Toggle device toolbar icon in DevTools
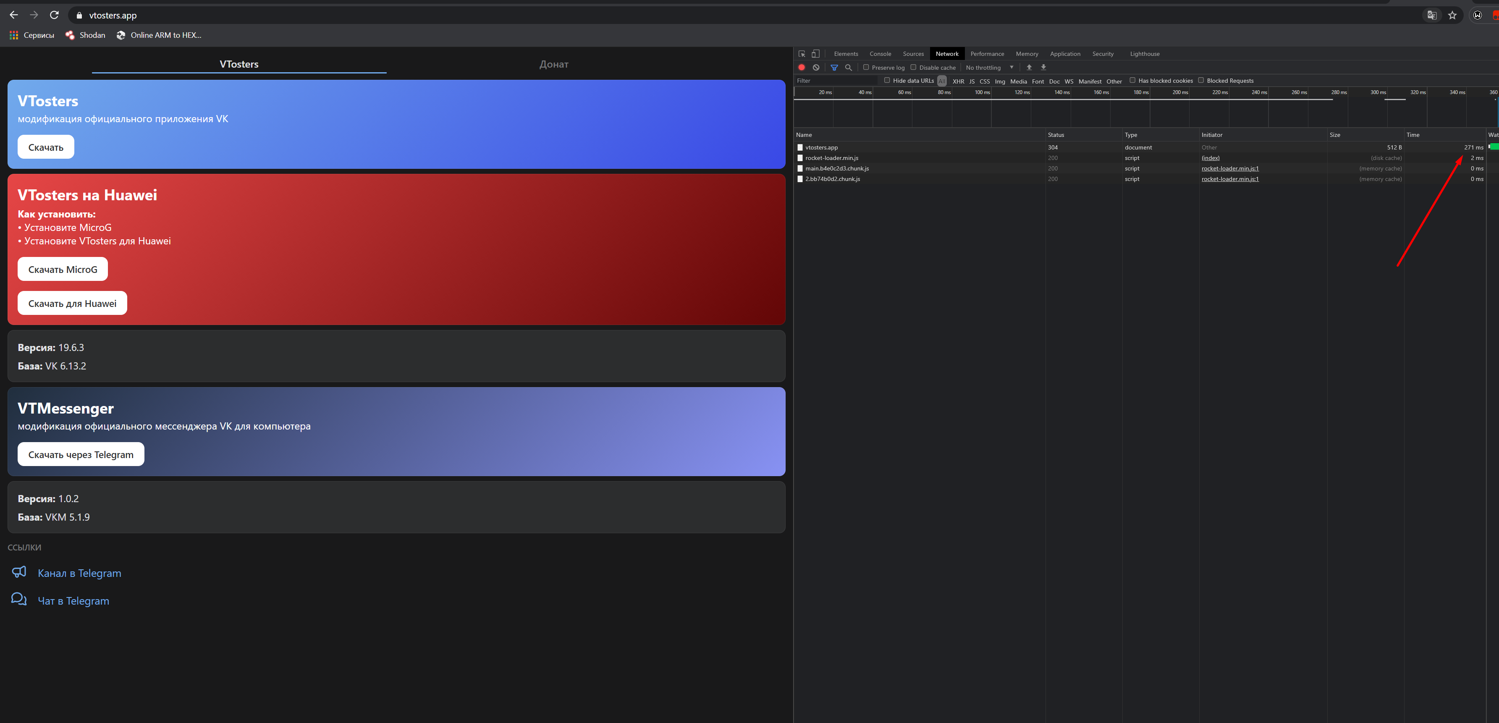The width and height of the screenshot is (1499, 723). (x=816, y=53)
